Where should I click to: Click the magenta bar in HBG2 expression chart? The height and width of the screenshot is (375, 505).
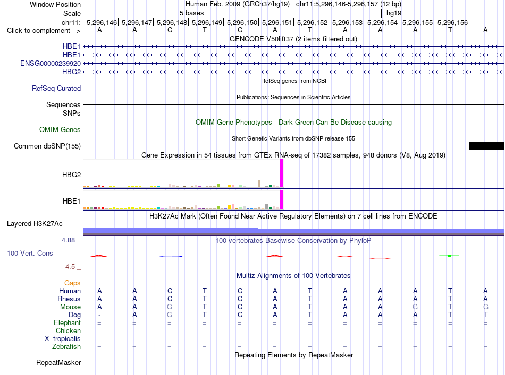[x=282, y=173]
